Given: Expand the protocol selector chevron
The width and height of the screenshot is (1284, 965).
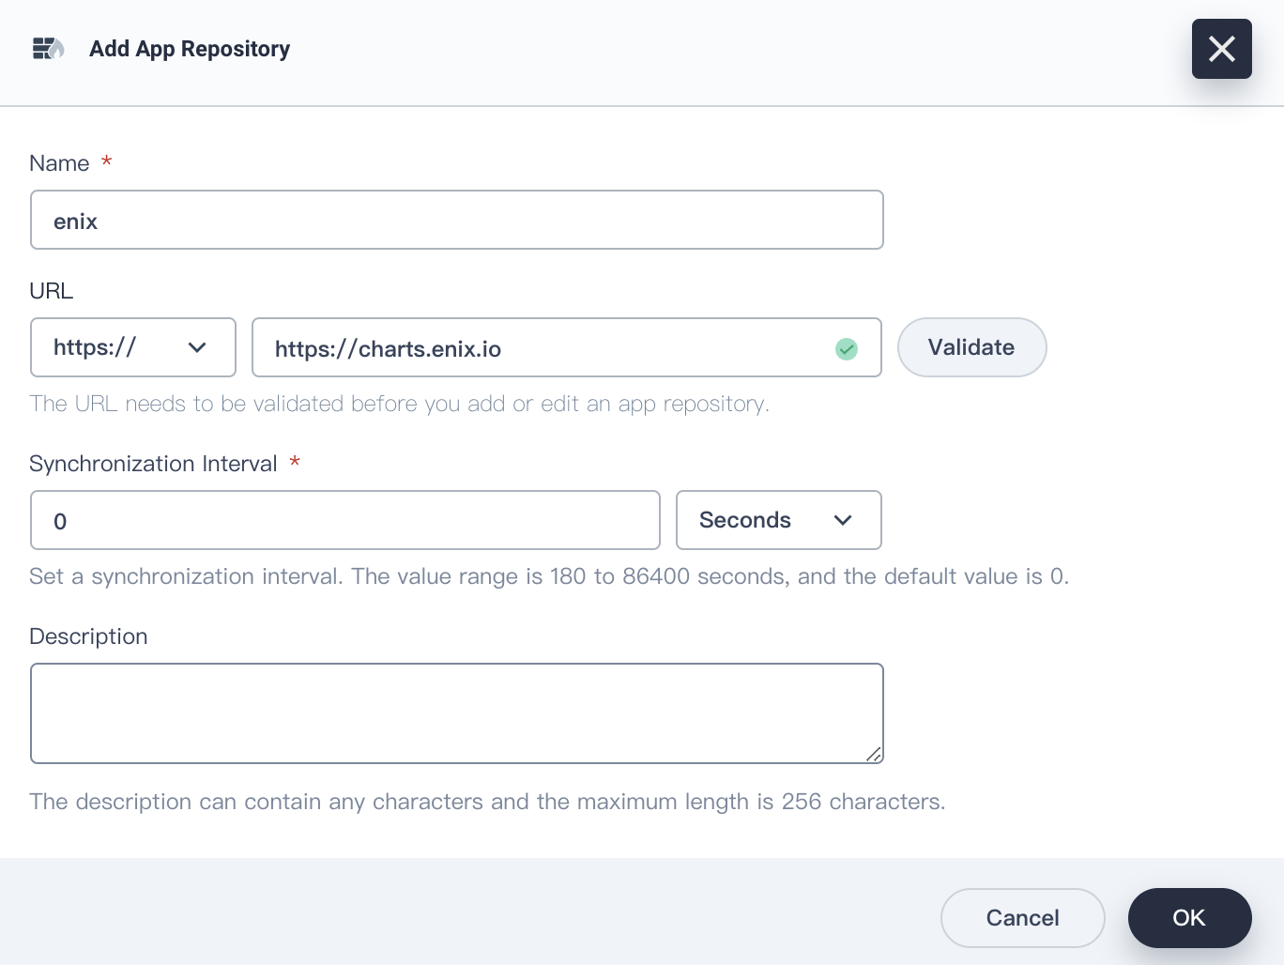Looking at the screenshot, I should point(197,347).
